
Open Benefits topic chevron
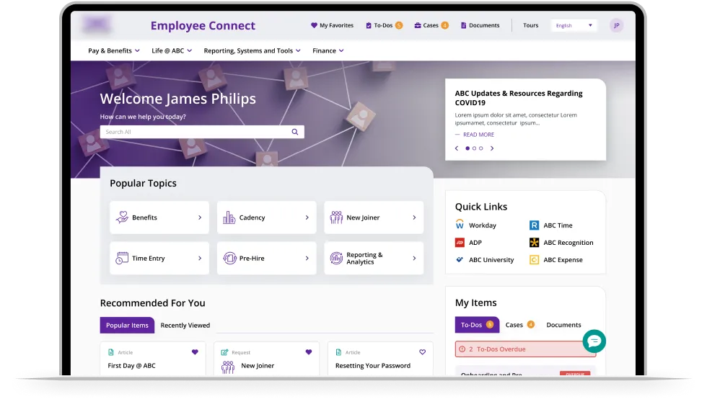pos(200,218)
